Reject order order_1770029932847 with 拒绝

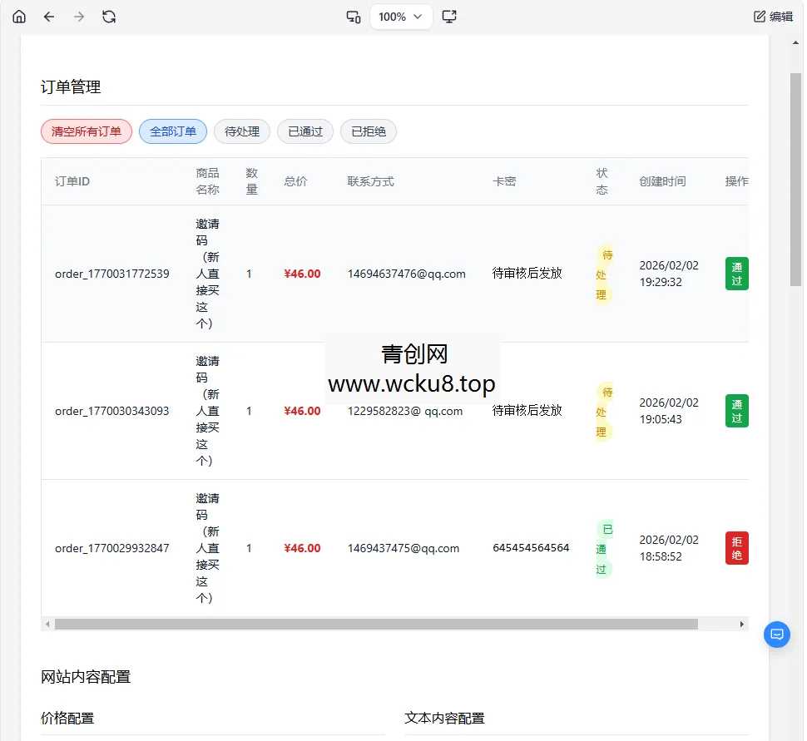735,547
